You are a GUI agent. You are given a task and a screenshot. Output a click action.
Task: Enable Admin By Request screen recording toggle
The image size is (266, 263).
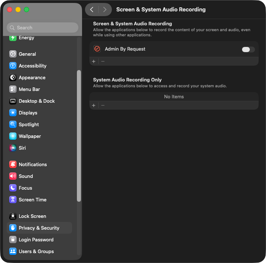point(248,49)
